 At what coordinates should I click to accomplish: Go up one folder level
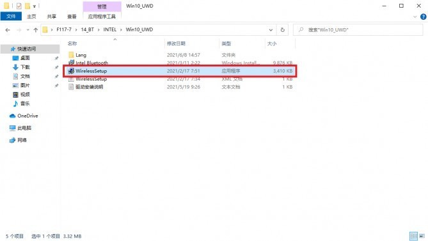35,29
